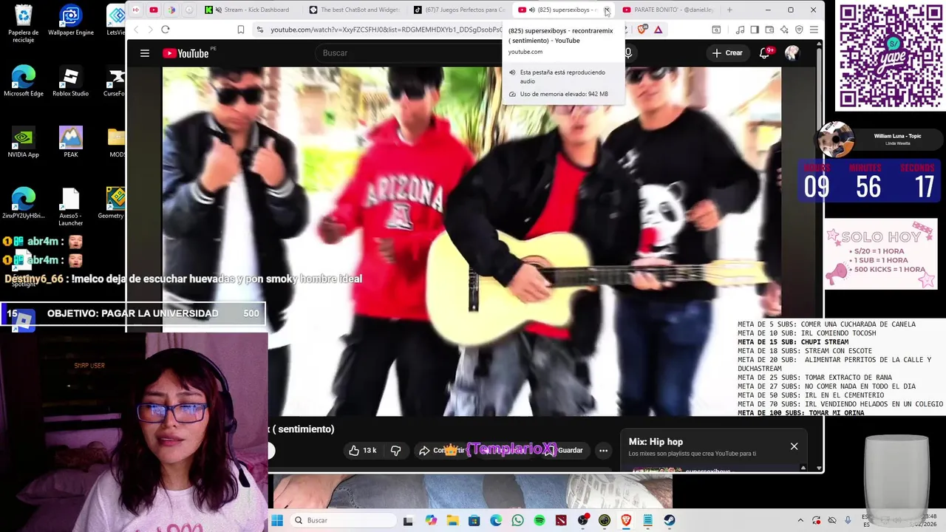The height and width of the screenshot is (532, 946).
Task: Bookmark this page in the address bar
Action: point(241,30)
